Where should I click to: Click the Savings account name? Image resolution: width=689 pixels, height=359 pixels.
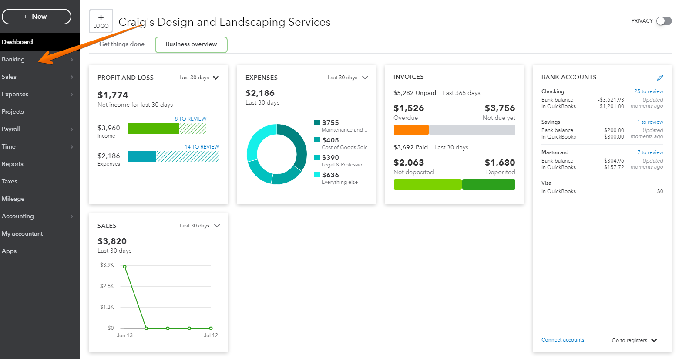551,122
